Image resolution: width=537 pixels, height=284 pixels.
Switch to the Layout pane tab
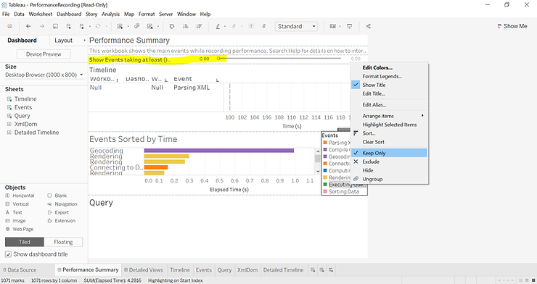63,41
